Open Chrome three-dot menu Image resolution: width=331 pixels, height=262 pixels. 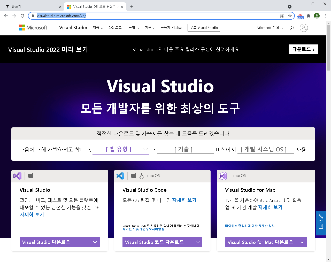325,16
